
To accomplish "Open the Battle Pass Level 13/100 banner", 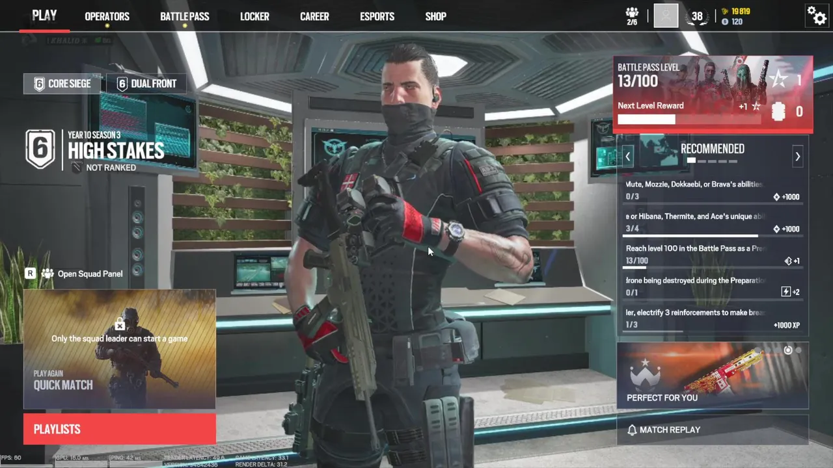I will 713,94.
